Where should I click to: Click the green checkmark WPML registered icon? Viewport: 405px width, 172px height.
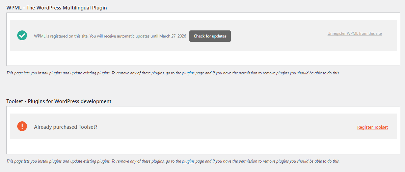[22, 35]
